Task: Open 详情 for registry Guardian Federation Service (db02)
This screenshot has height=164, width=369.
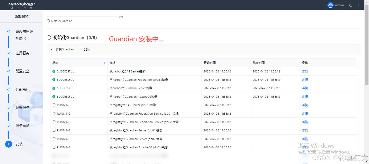Action: (x=305, y=122)
